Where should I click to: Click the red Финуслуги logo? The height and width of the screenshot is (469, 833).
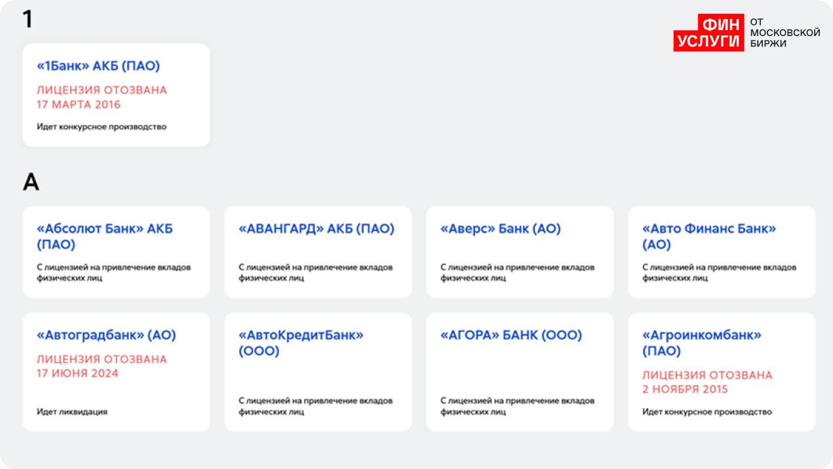click(709, 33)
